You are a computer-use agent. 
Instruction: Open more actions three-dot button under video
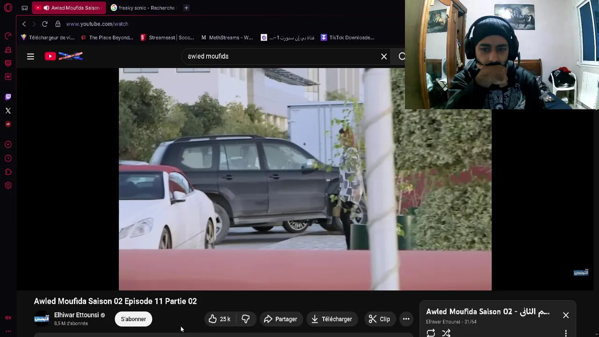[406, 319]
